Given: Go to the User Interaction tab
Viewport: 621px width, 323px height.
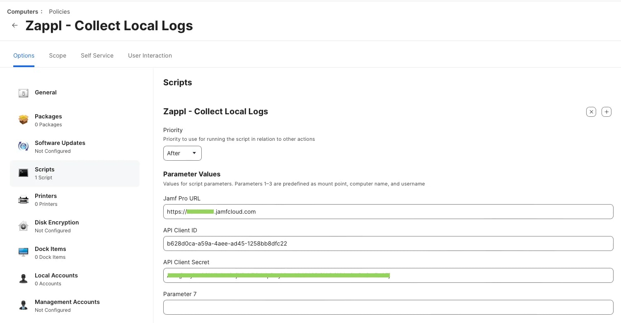Looking at the screenshot, I should [x=150, y=55].
